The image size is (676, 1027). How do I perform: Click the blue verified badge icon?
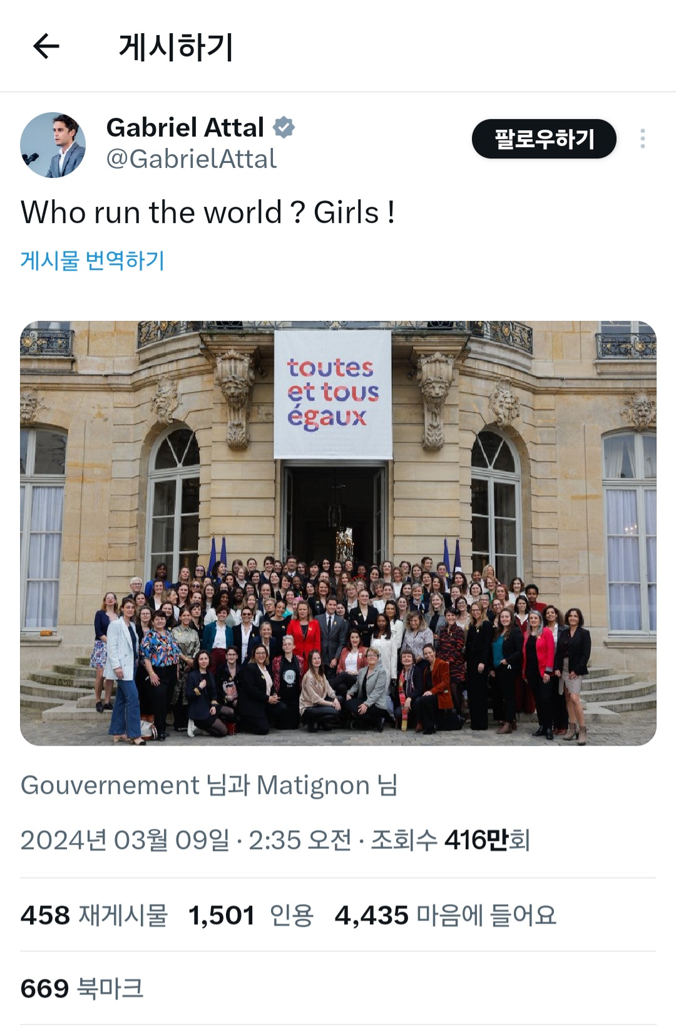click(x=284, y=127)
